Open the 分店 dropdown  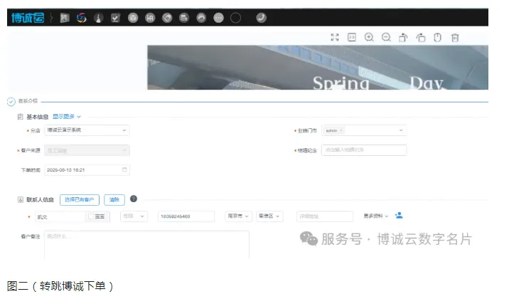pyautogui.click(x=87, y=130)
